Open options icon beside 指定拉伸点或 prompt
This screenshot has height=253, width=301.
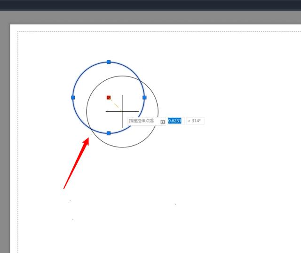(x=163, y=122)
